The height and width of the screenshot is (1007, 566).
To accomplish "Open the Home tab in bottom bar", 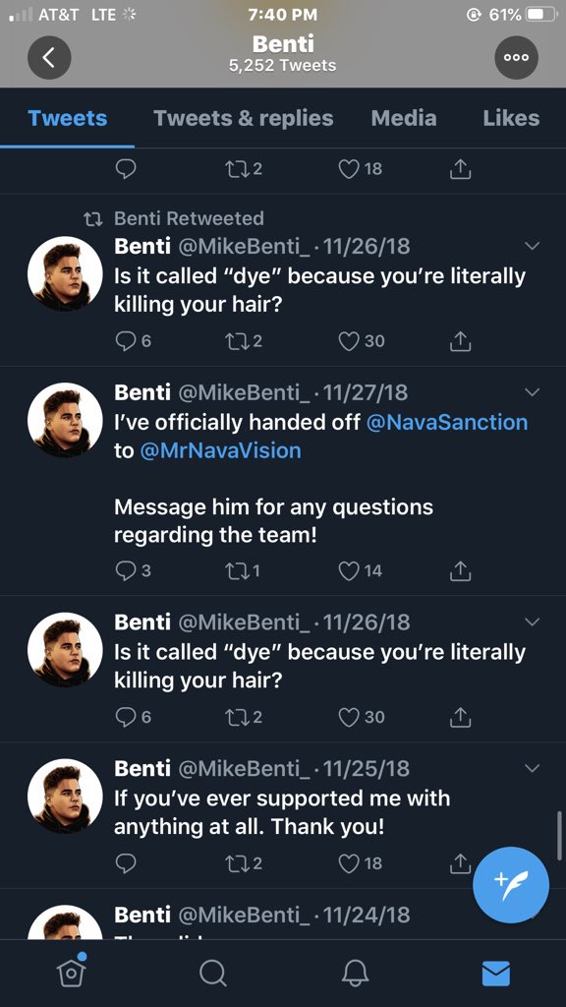I will [x=72, y=972].
